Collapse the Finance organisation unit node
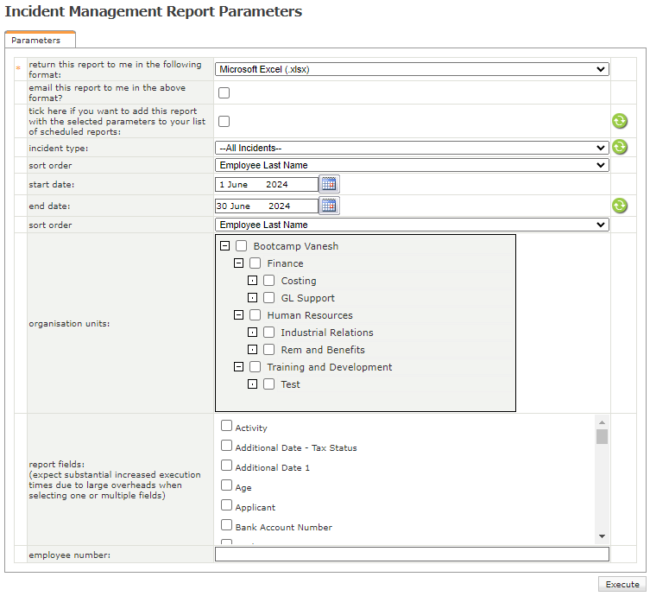This screenshot has width=650, height=596. coord(238,263)
